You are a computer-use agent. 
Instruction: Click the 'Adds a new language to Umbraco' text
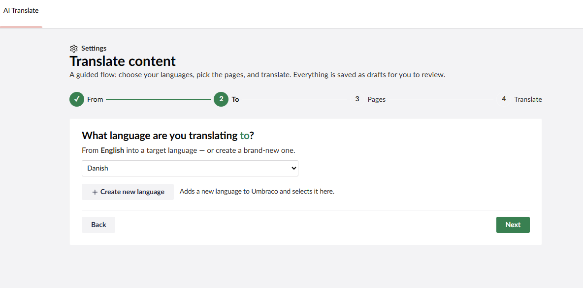pyautogui.click(x=257, y=192)
